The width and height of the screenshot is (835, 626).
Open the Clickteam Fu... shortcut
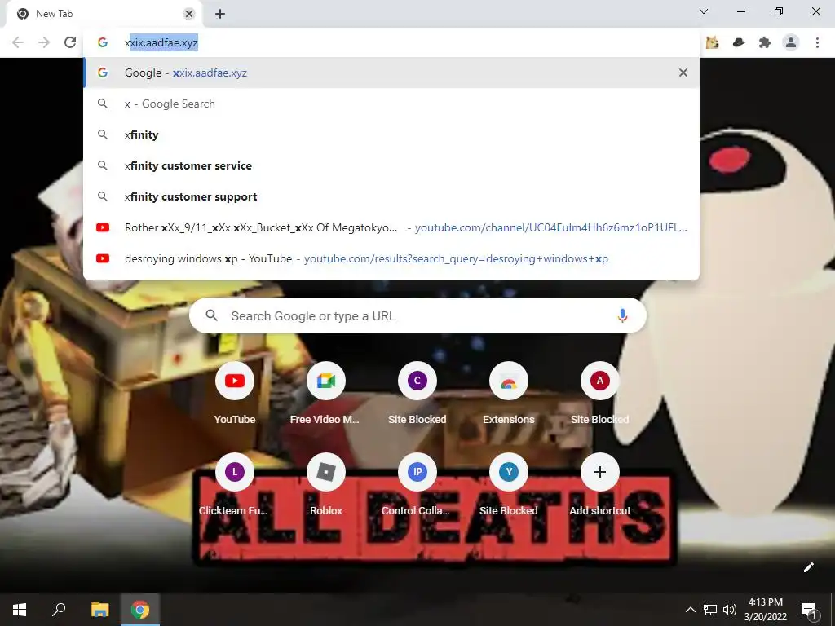click(x=235, y=484)
